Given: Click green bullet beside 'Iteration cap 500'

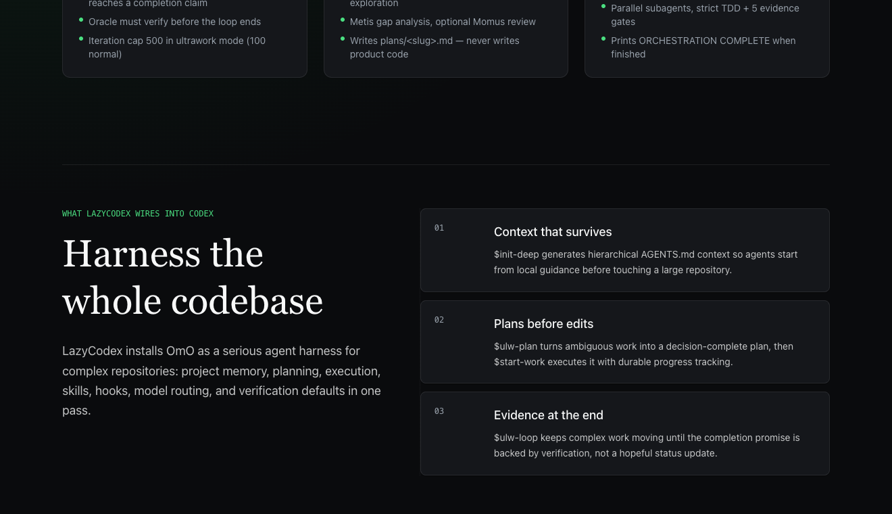Looking at the screenshot, I should (x=81, y=39).
